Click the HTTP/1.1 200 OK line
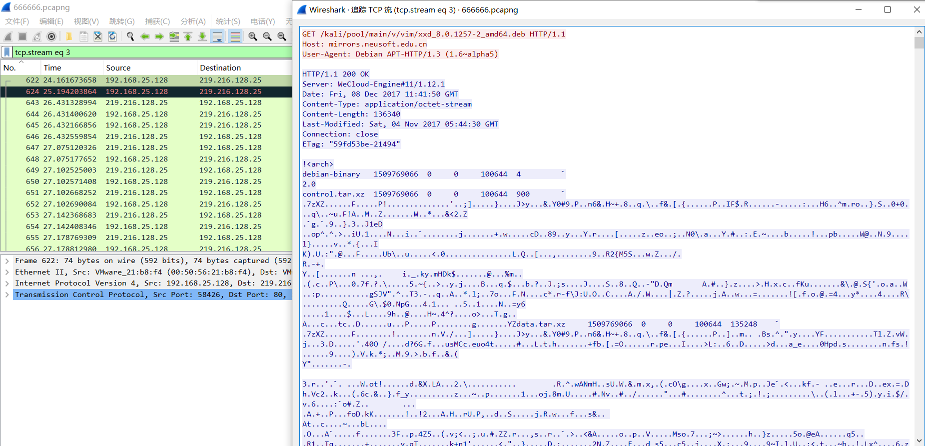The width and height of the screenshot is (925, 446). pos(335,74)
